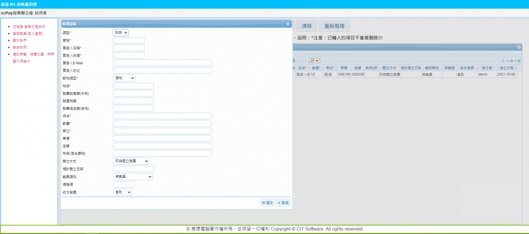Image resolution: width=529 pixels, height=234 pixels.
Task: Click the 取消 cancel button
Action: click(x=283, y=202)
